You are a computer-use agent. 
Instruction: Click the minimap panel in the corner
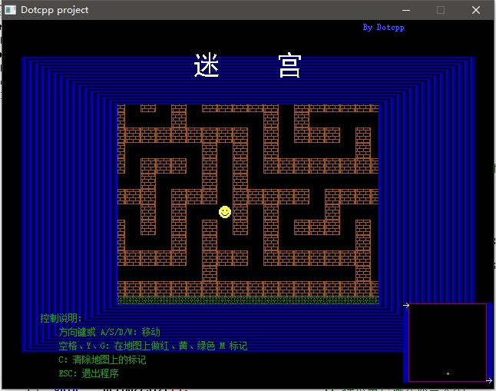448,341
